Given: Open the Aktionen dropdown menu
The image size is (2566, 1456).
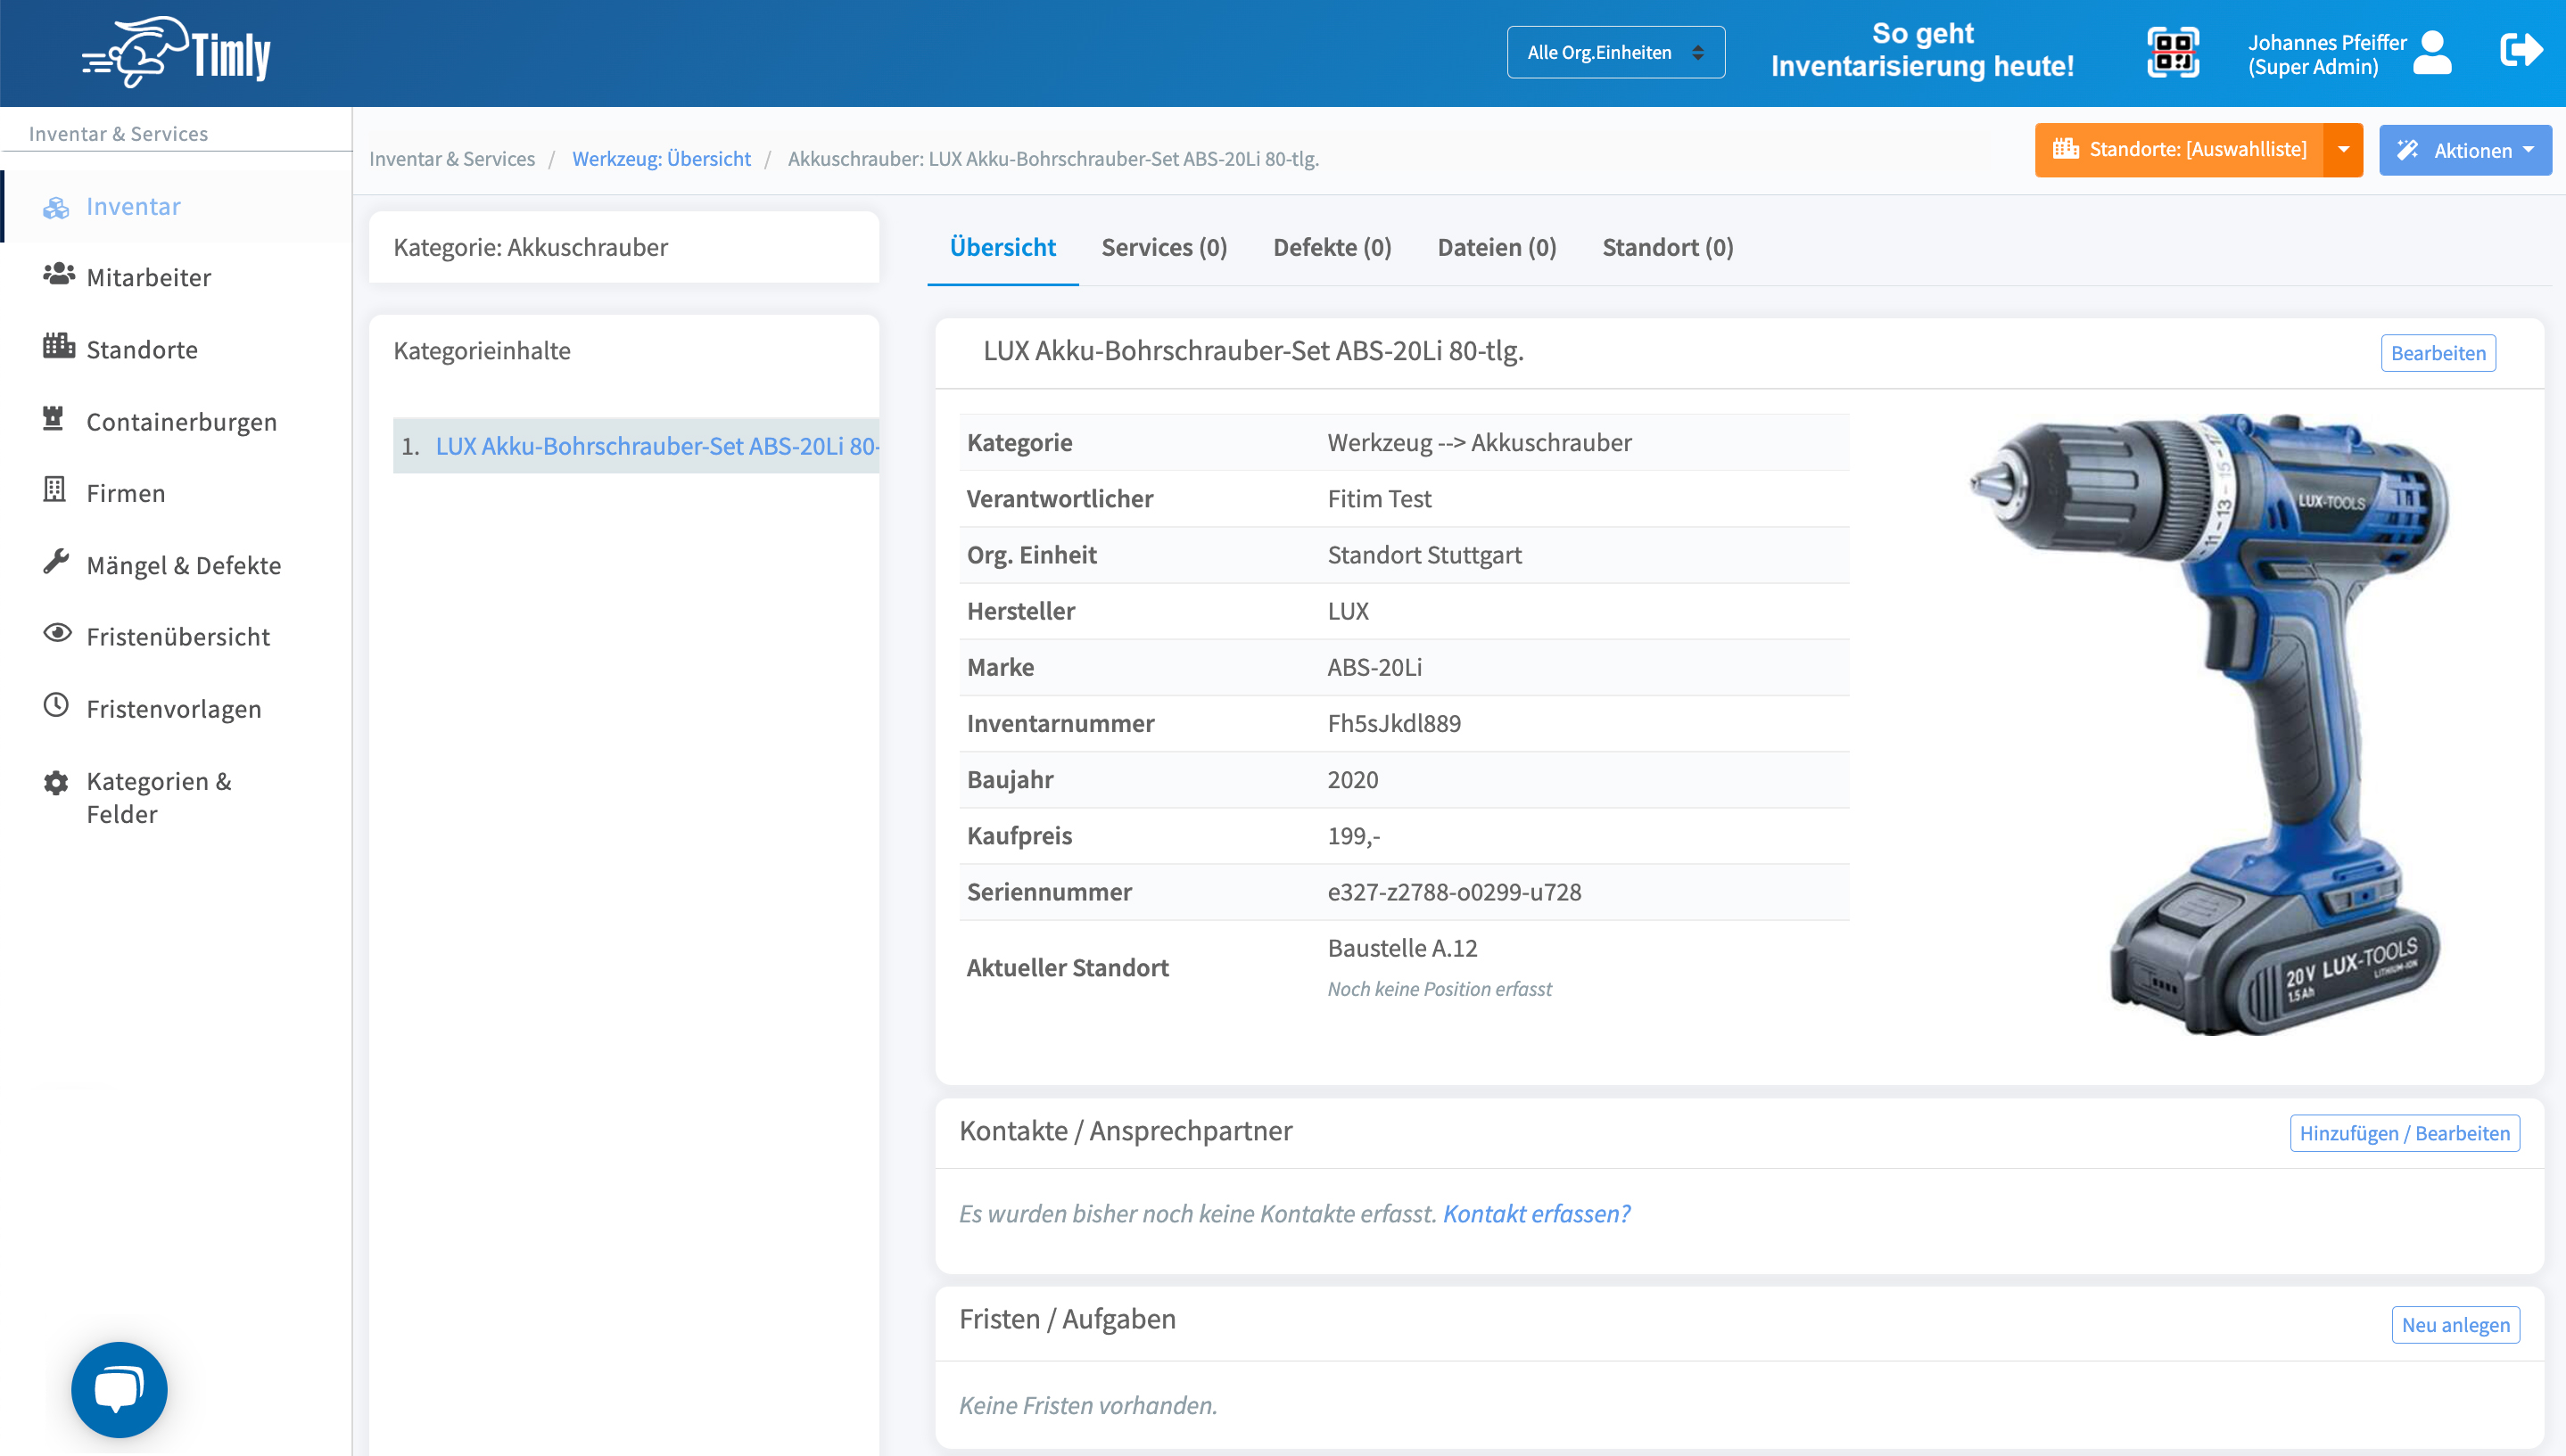Looking at the screenshot, I should pos(2465,150).
